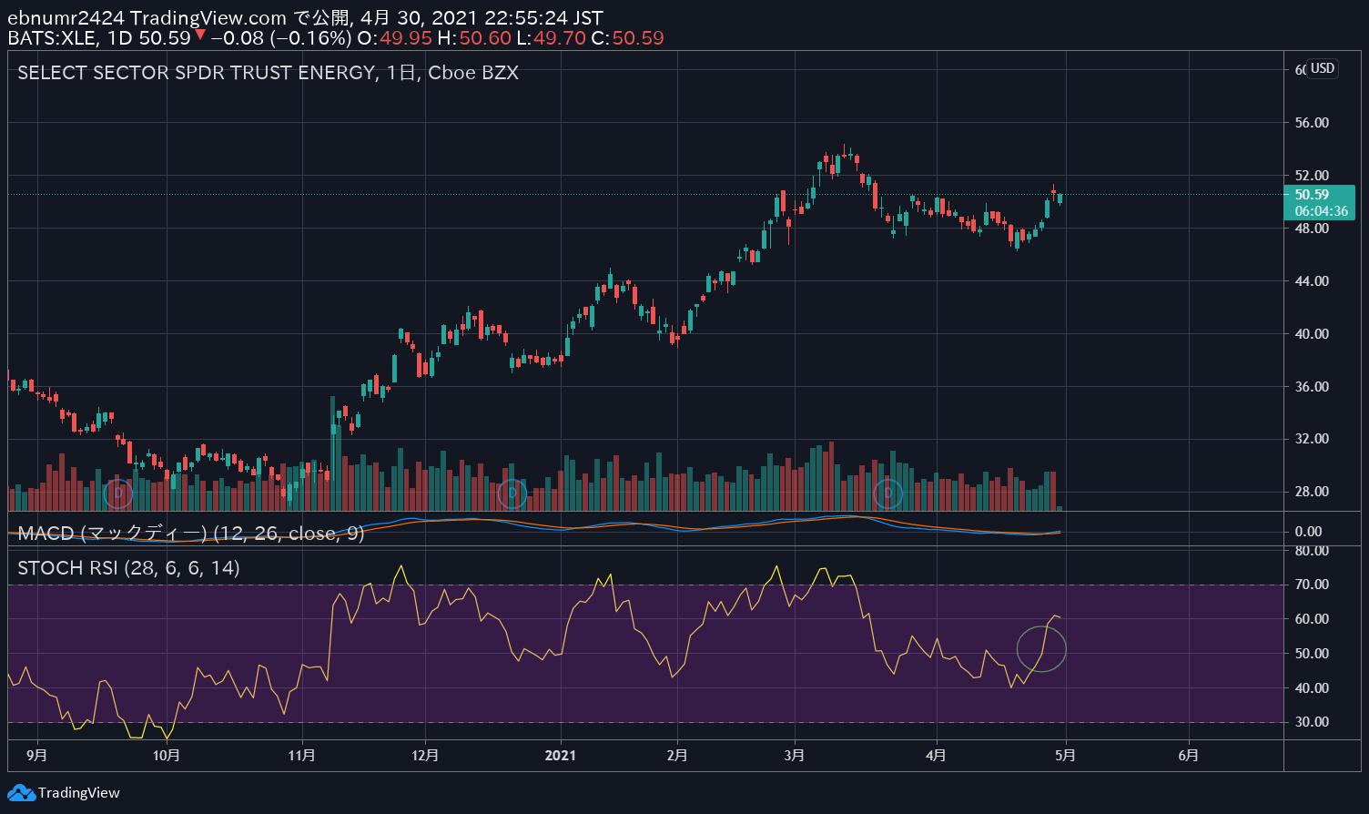Click the 12月 date axis label
Viewport: 1369px width, 814px height.
click(x=425, y=756)
